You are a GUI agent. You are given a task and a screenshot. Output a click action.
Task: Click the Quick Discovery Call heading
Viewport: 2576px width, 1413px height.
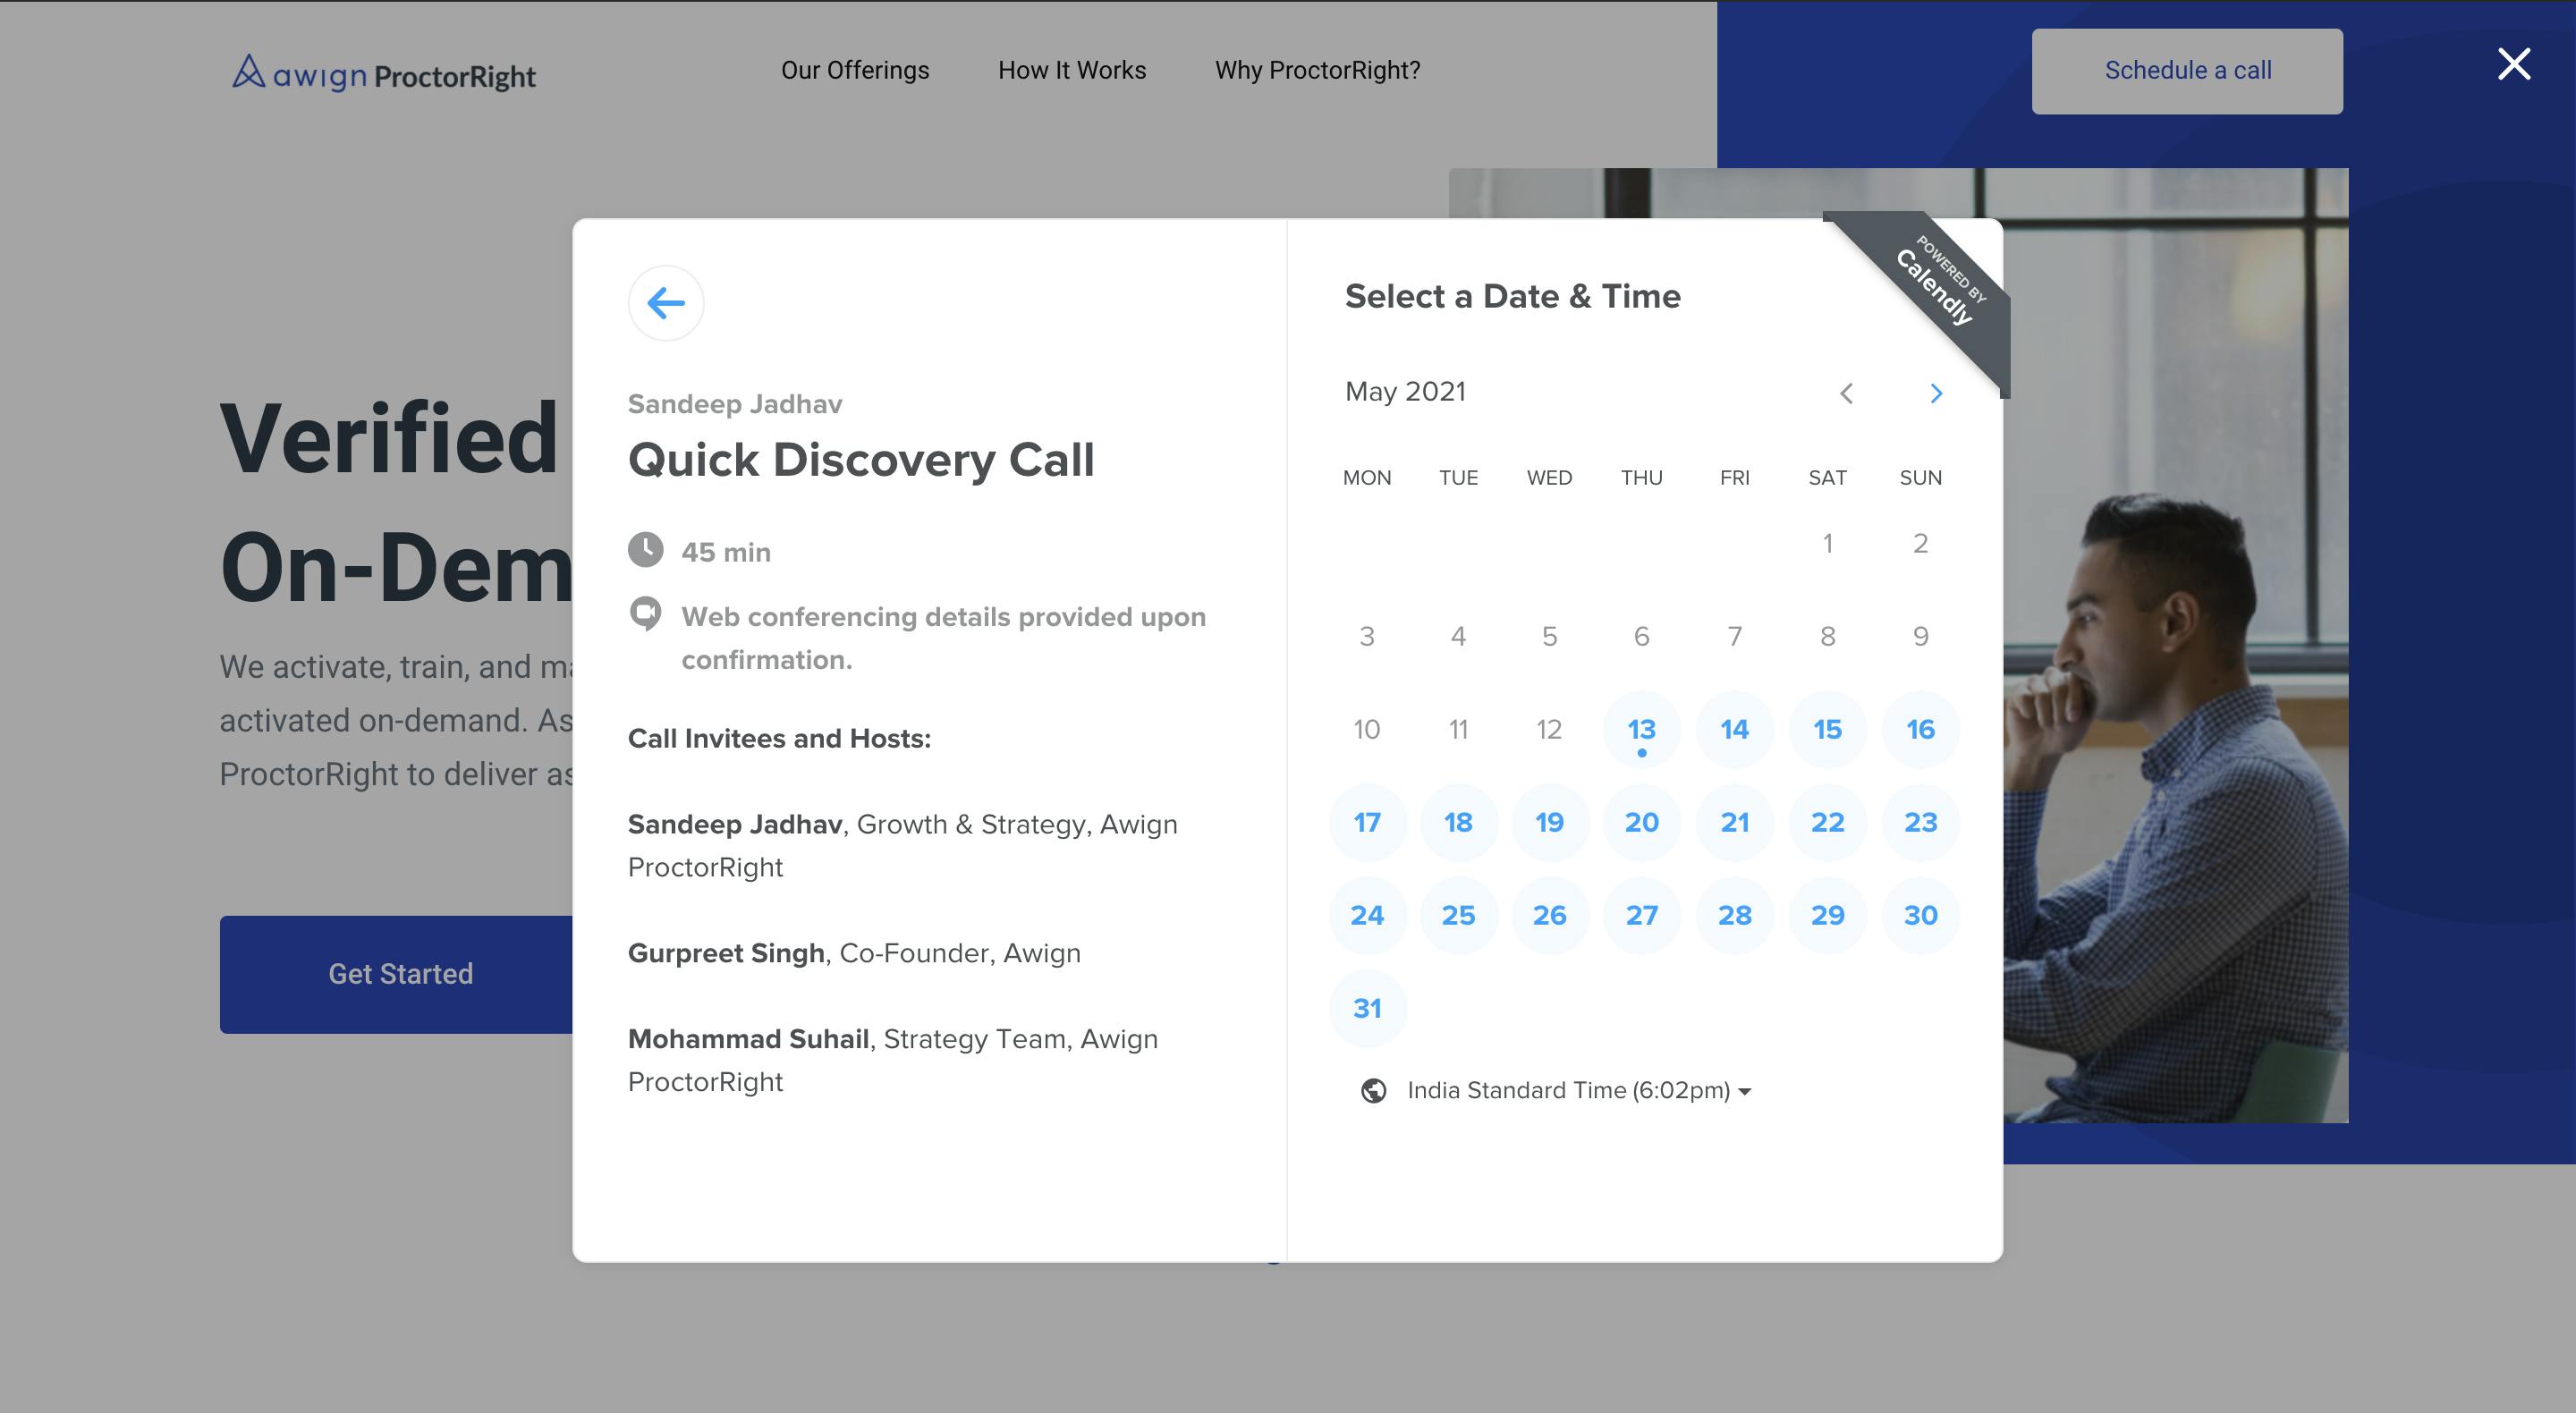pos(861,460)
